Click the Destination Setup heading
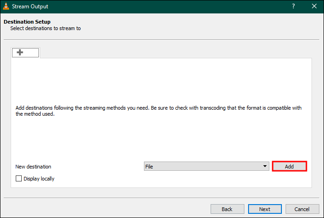The height and width of the screenshot is (218, 324). pyautogui.click(x=27, y=22)
